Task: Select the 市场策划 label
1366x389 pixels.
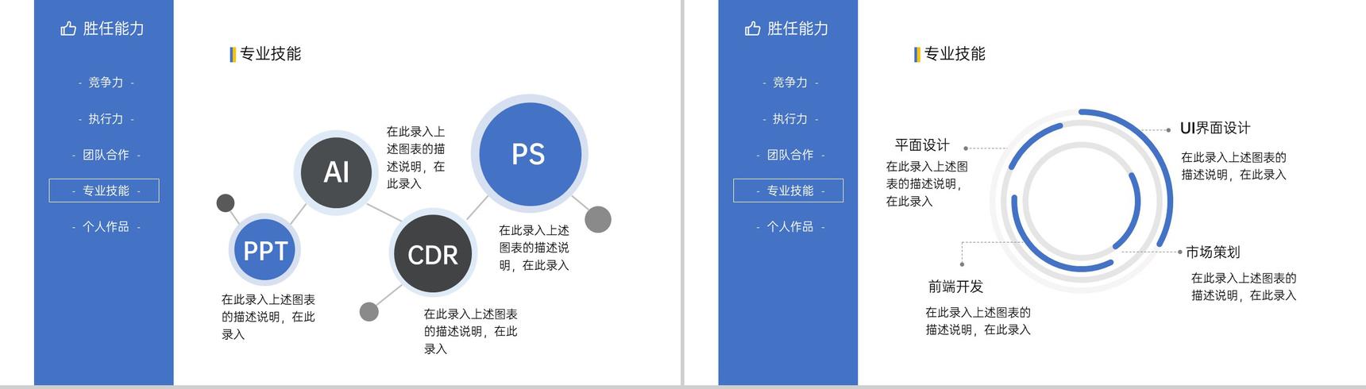Action: (x=1213, y=252)
